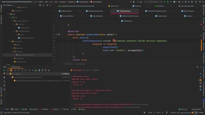The image size is (205, 115).
Task: Rerun tests with green play icon in Run panel
Action: click(4, 70)
